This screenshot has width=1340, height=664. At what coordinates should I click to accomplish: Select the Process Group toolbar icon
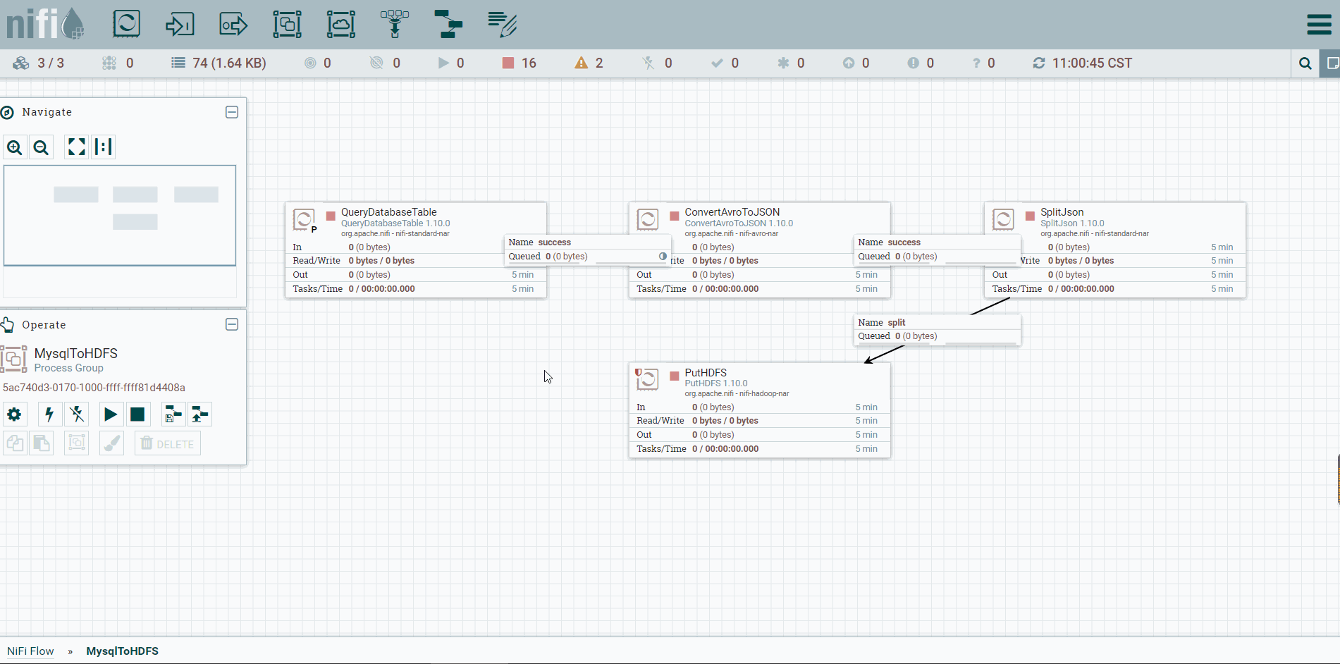[288, 24]
